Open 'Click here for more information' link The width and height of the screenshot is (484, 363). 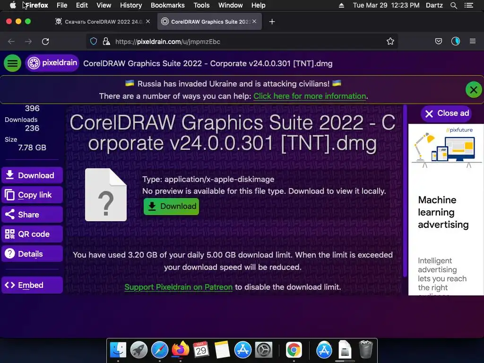click(310, 96)
